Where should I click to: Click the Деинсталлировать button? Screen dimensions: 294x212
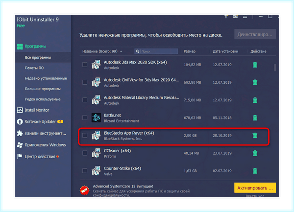tap(255, 34)
